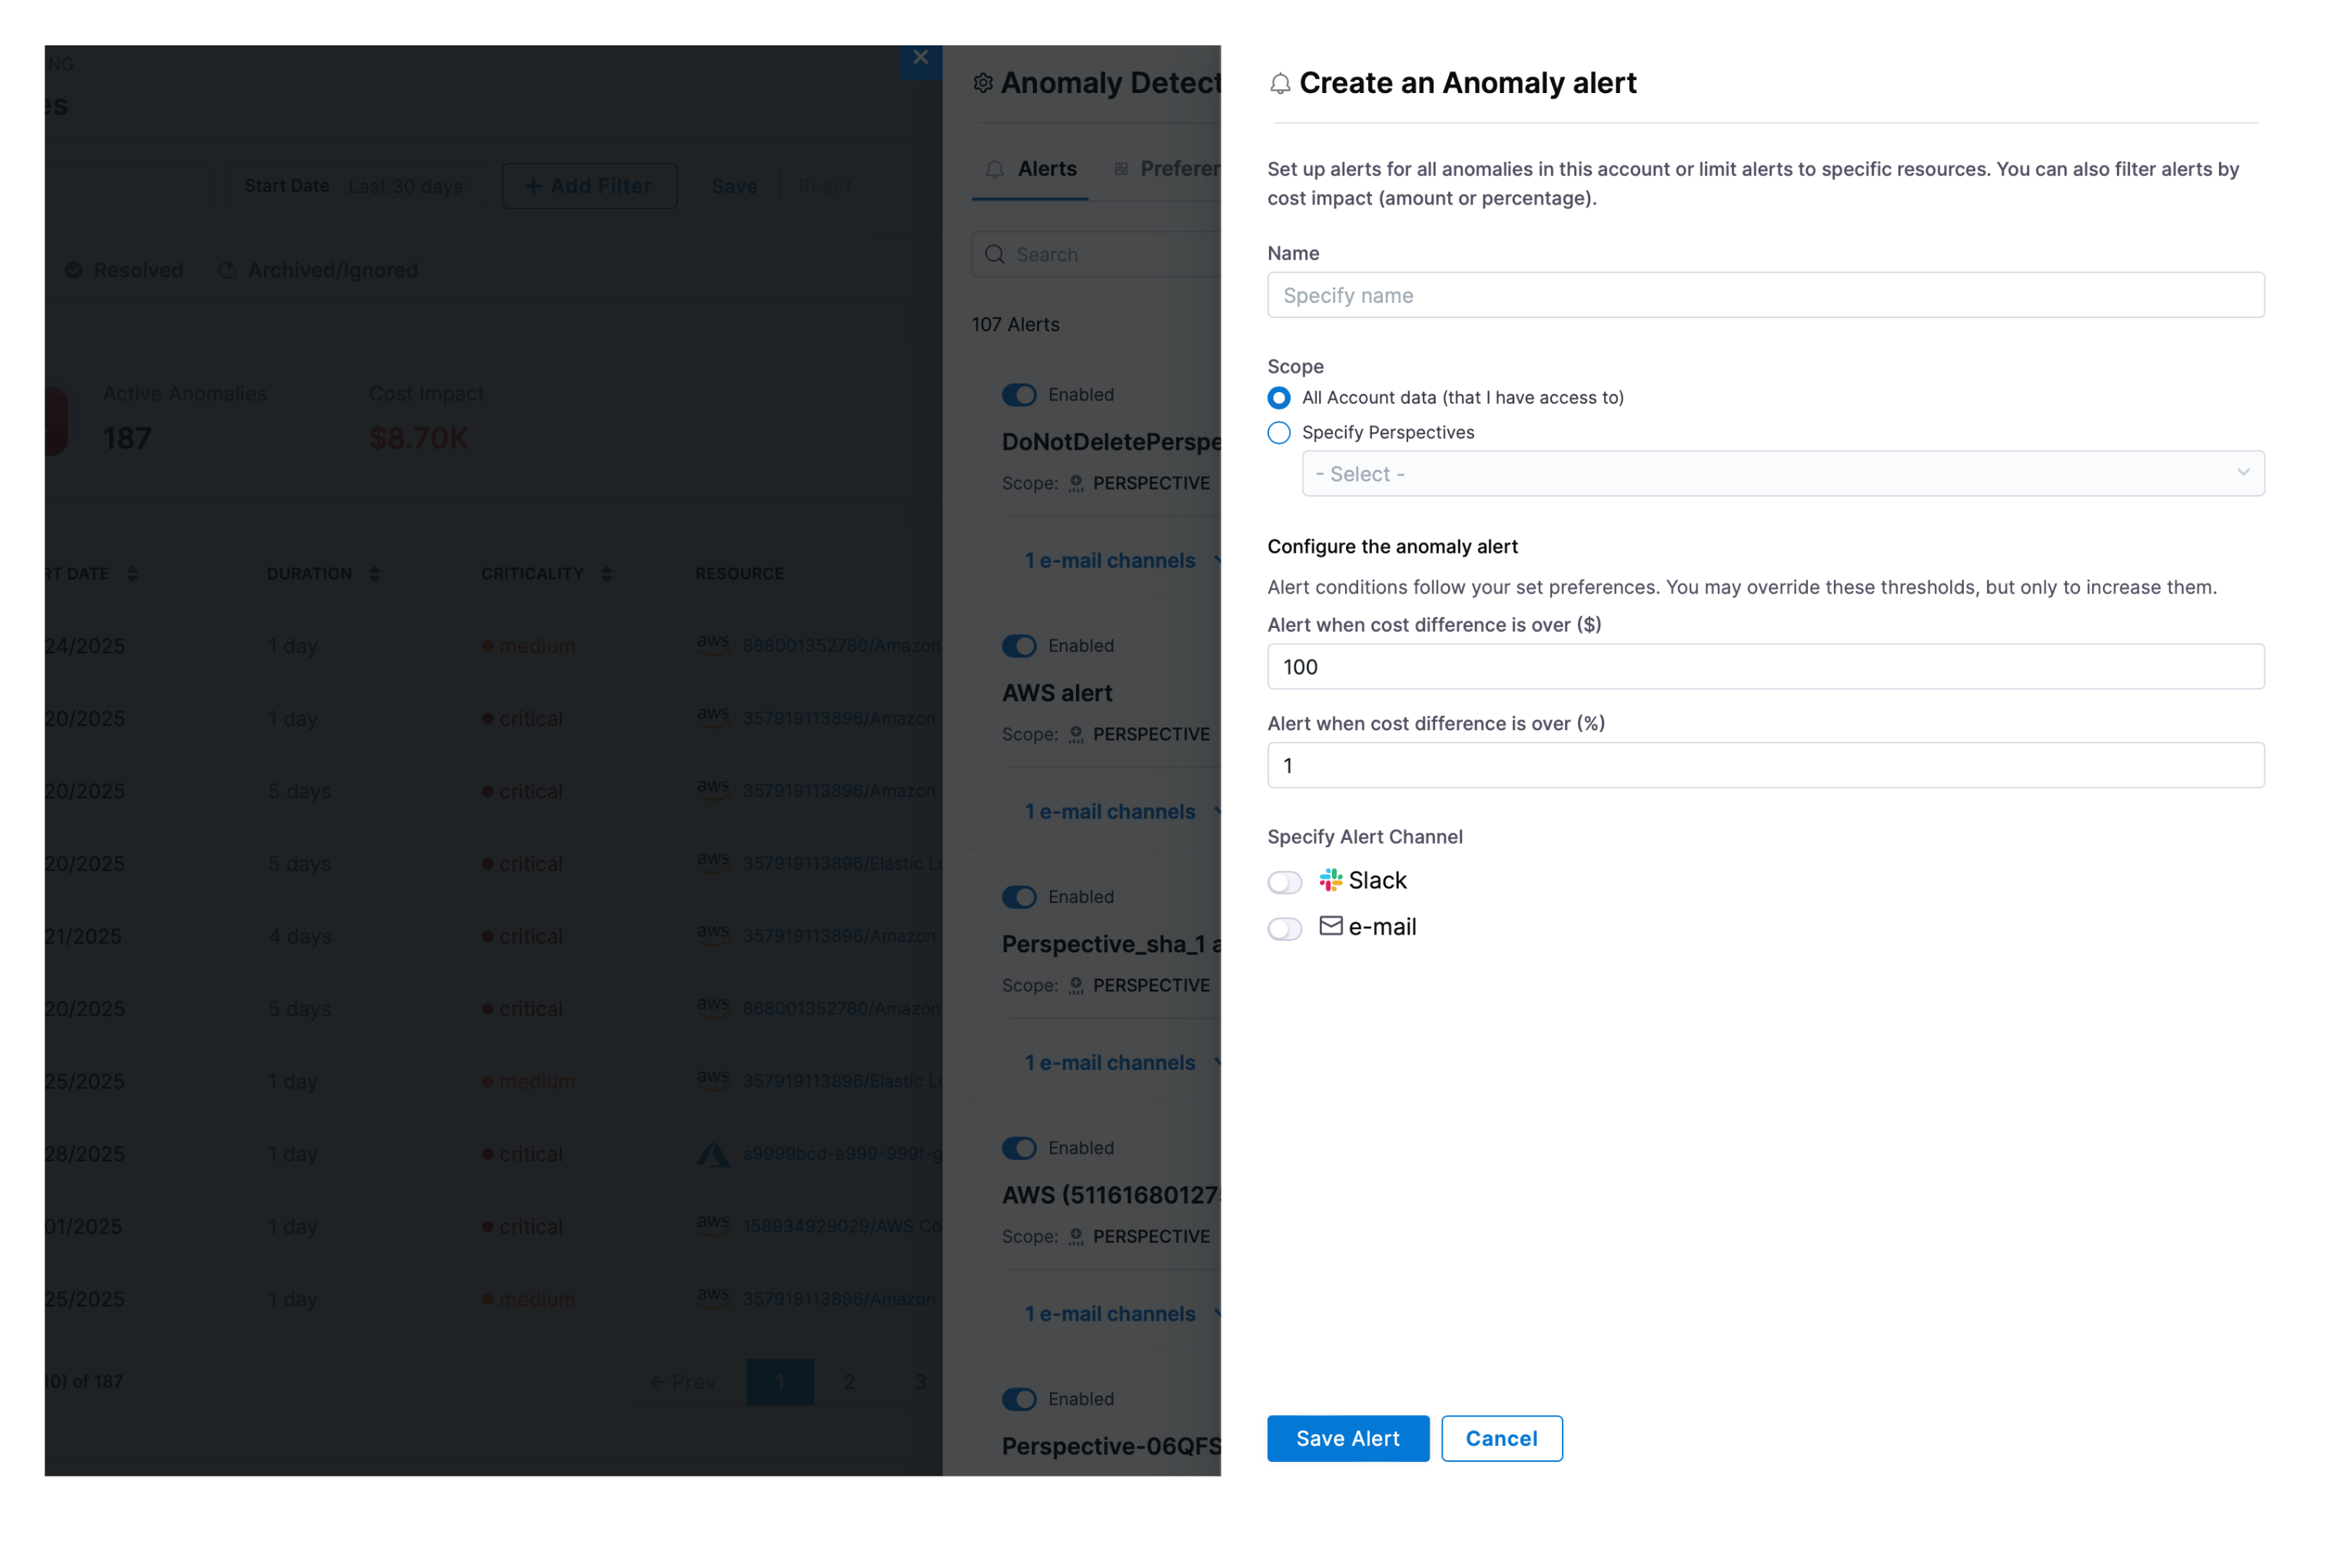This screenshot has height=1568, width=2352.
Task: Click the Slack logo icon
Action: point(1330,880)
